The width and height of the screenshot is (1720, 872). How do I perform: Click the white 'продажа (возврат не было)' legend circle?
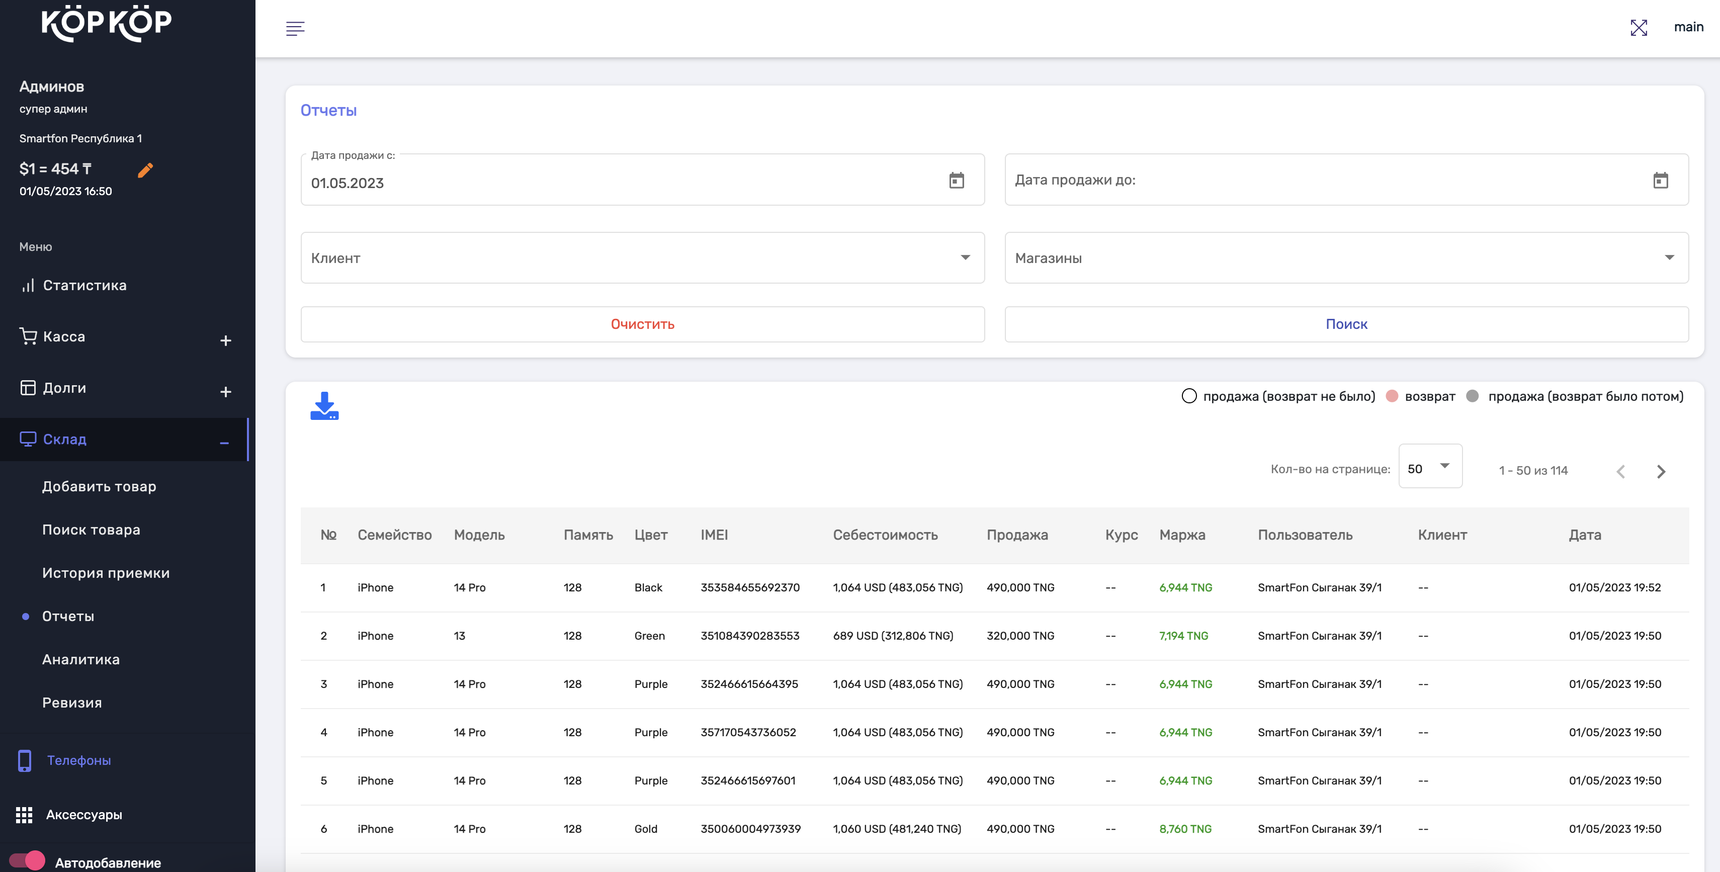1188,396
